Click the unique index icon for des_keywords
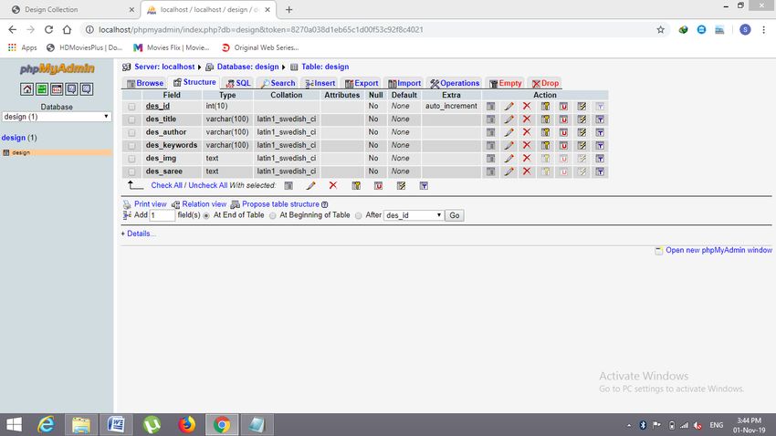Screen dimensions: 776x436 pos(563,145)
